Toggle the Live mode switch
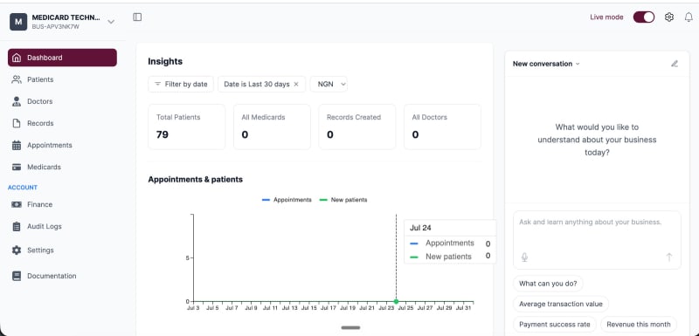The image size is (699, 336). coord(644,17)
